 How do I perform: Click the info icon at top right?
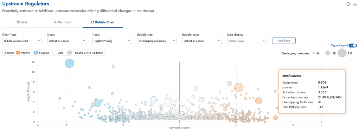point(348,4)
